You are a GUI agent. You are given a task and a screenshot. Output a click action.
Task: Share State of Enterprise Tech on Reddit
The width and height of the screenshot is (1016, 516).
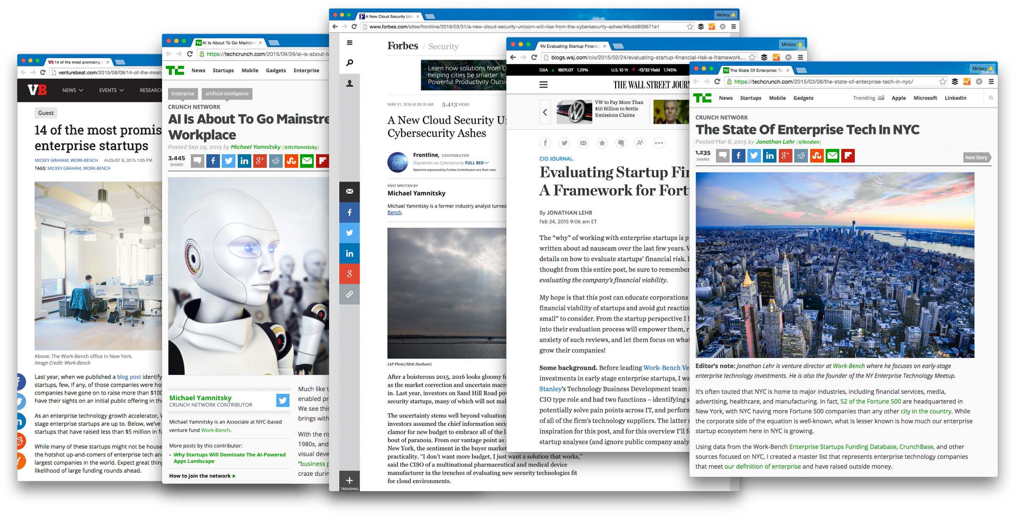tap(801, 156)
